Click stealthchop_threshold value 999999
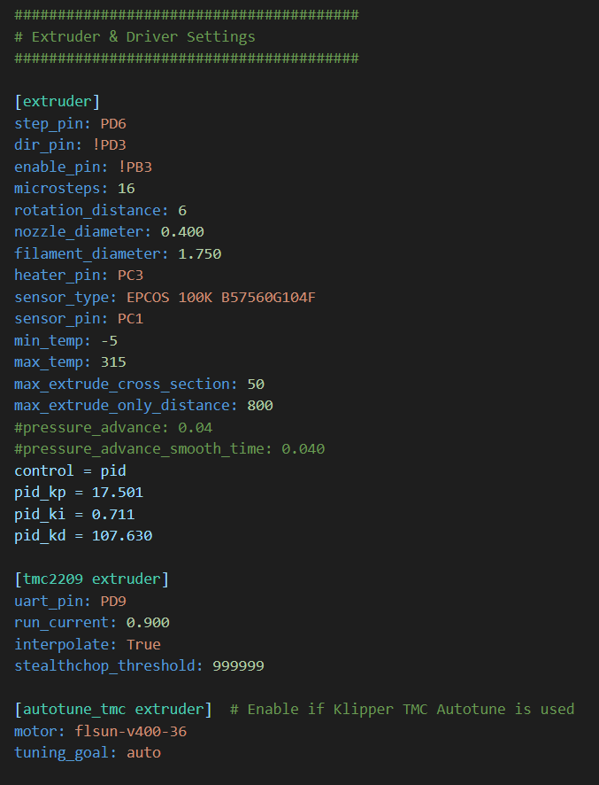Image resolution: width=599 pixels, height=785 pixels. pyautogui.click(x=239, y=666)
